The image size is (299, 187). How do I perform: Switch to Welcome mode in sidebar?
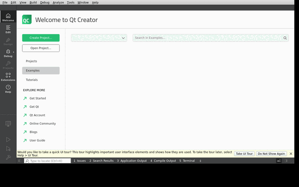pos(8,17)
